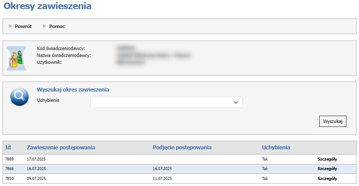Click the Uchybienia column header

tap(276, 148)
